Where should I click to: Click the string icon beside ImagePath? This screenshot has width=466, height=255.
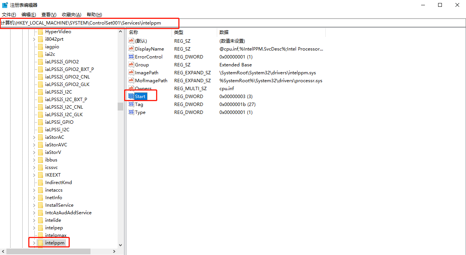pyautogui.click(x=131, y=72)
